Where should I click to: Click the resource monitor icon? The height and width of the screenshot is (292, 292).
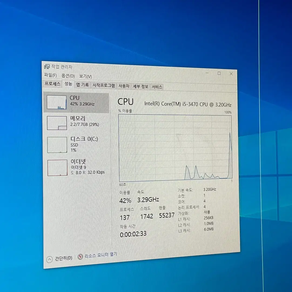click(x=80, y=257)
